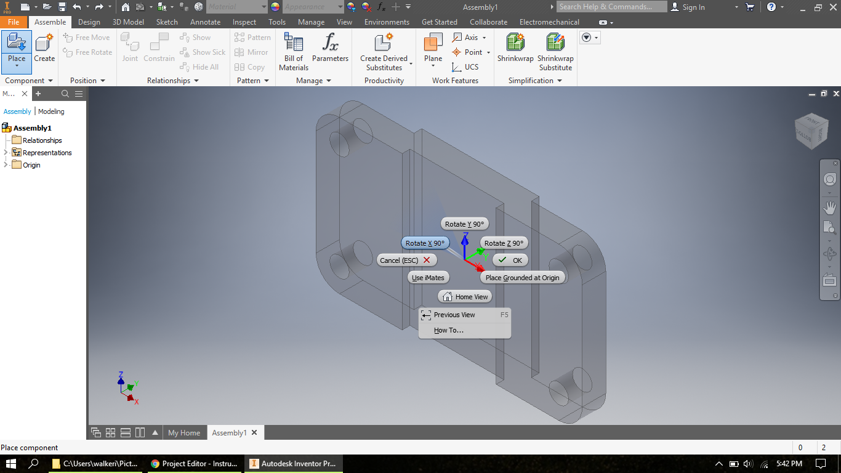841x473 pixels.
Task: Select the Pan tool on the navigation bar
Action: click(829, 208)
